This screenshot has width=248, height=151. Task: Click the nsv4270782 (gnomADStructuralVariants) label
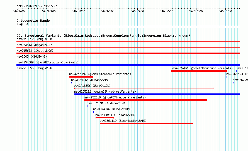click(202, 68)
